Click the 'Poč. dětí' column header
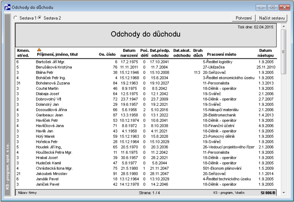 coord(144,53)
